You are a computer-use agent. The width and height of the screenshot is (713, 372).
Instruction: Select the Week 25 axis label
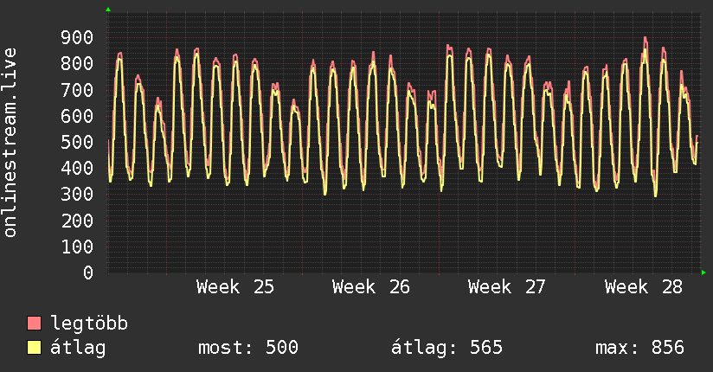[x=235, y=287]
